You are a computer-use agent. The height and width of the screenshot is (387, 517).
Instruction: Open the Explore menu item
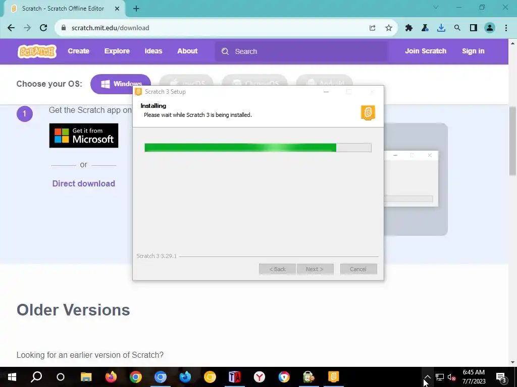(117, 51)
